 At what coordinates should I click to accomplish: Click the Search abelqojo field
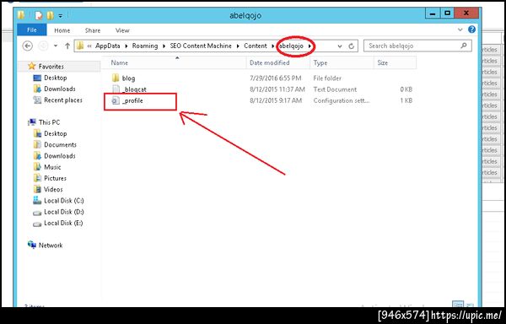coord(417,46)
